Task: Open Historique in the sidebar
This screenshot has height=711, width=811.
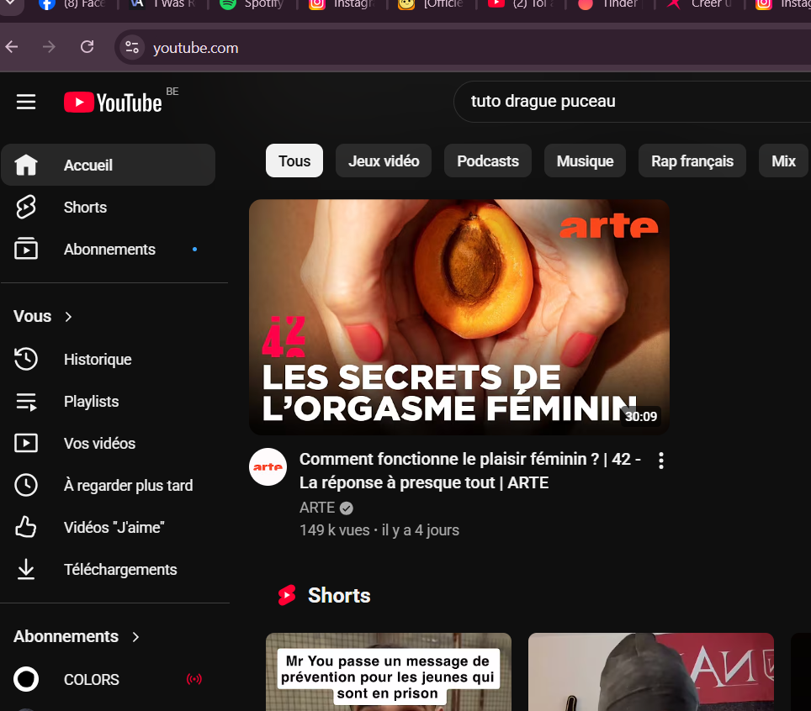Action: pyautogui.click(x=97, y=360)
